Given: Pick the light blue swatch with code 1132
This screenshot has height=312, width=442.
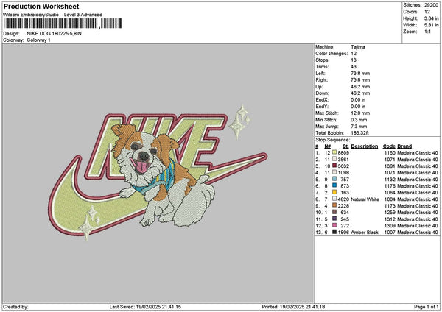Looking at the screenshot, I should coord(334,179).
